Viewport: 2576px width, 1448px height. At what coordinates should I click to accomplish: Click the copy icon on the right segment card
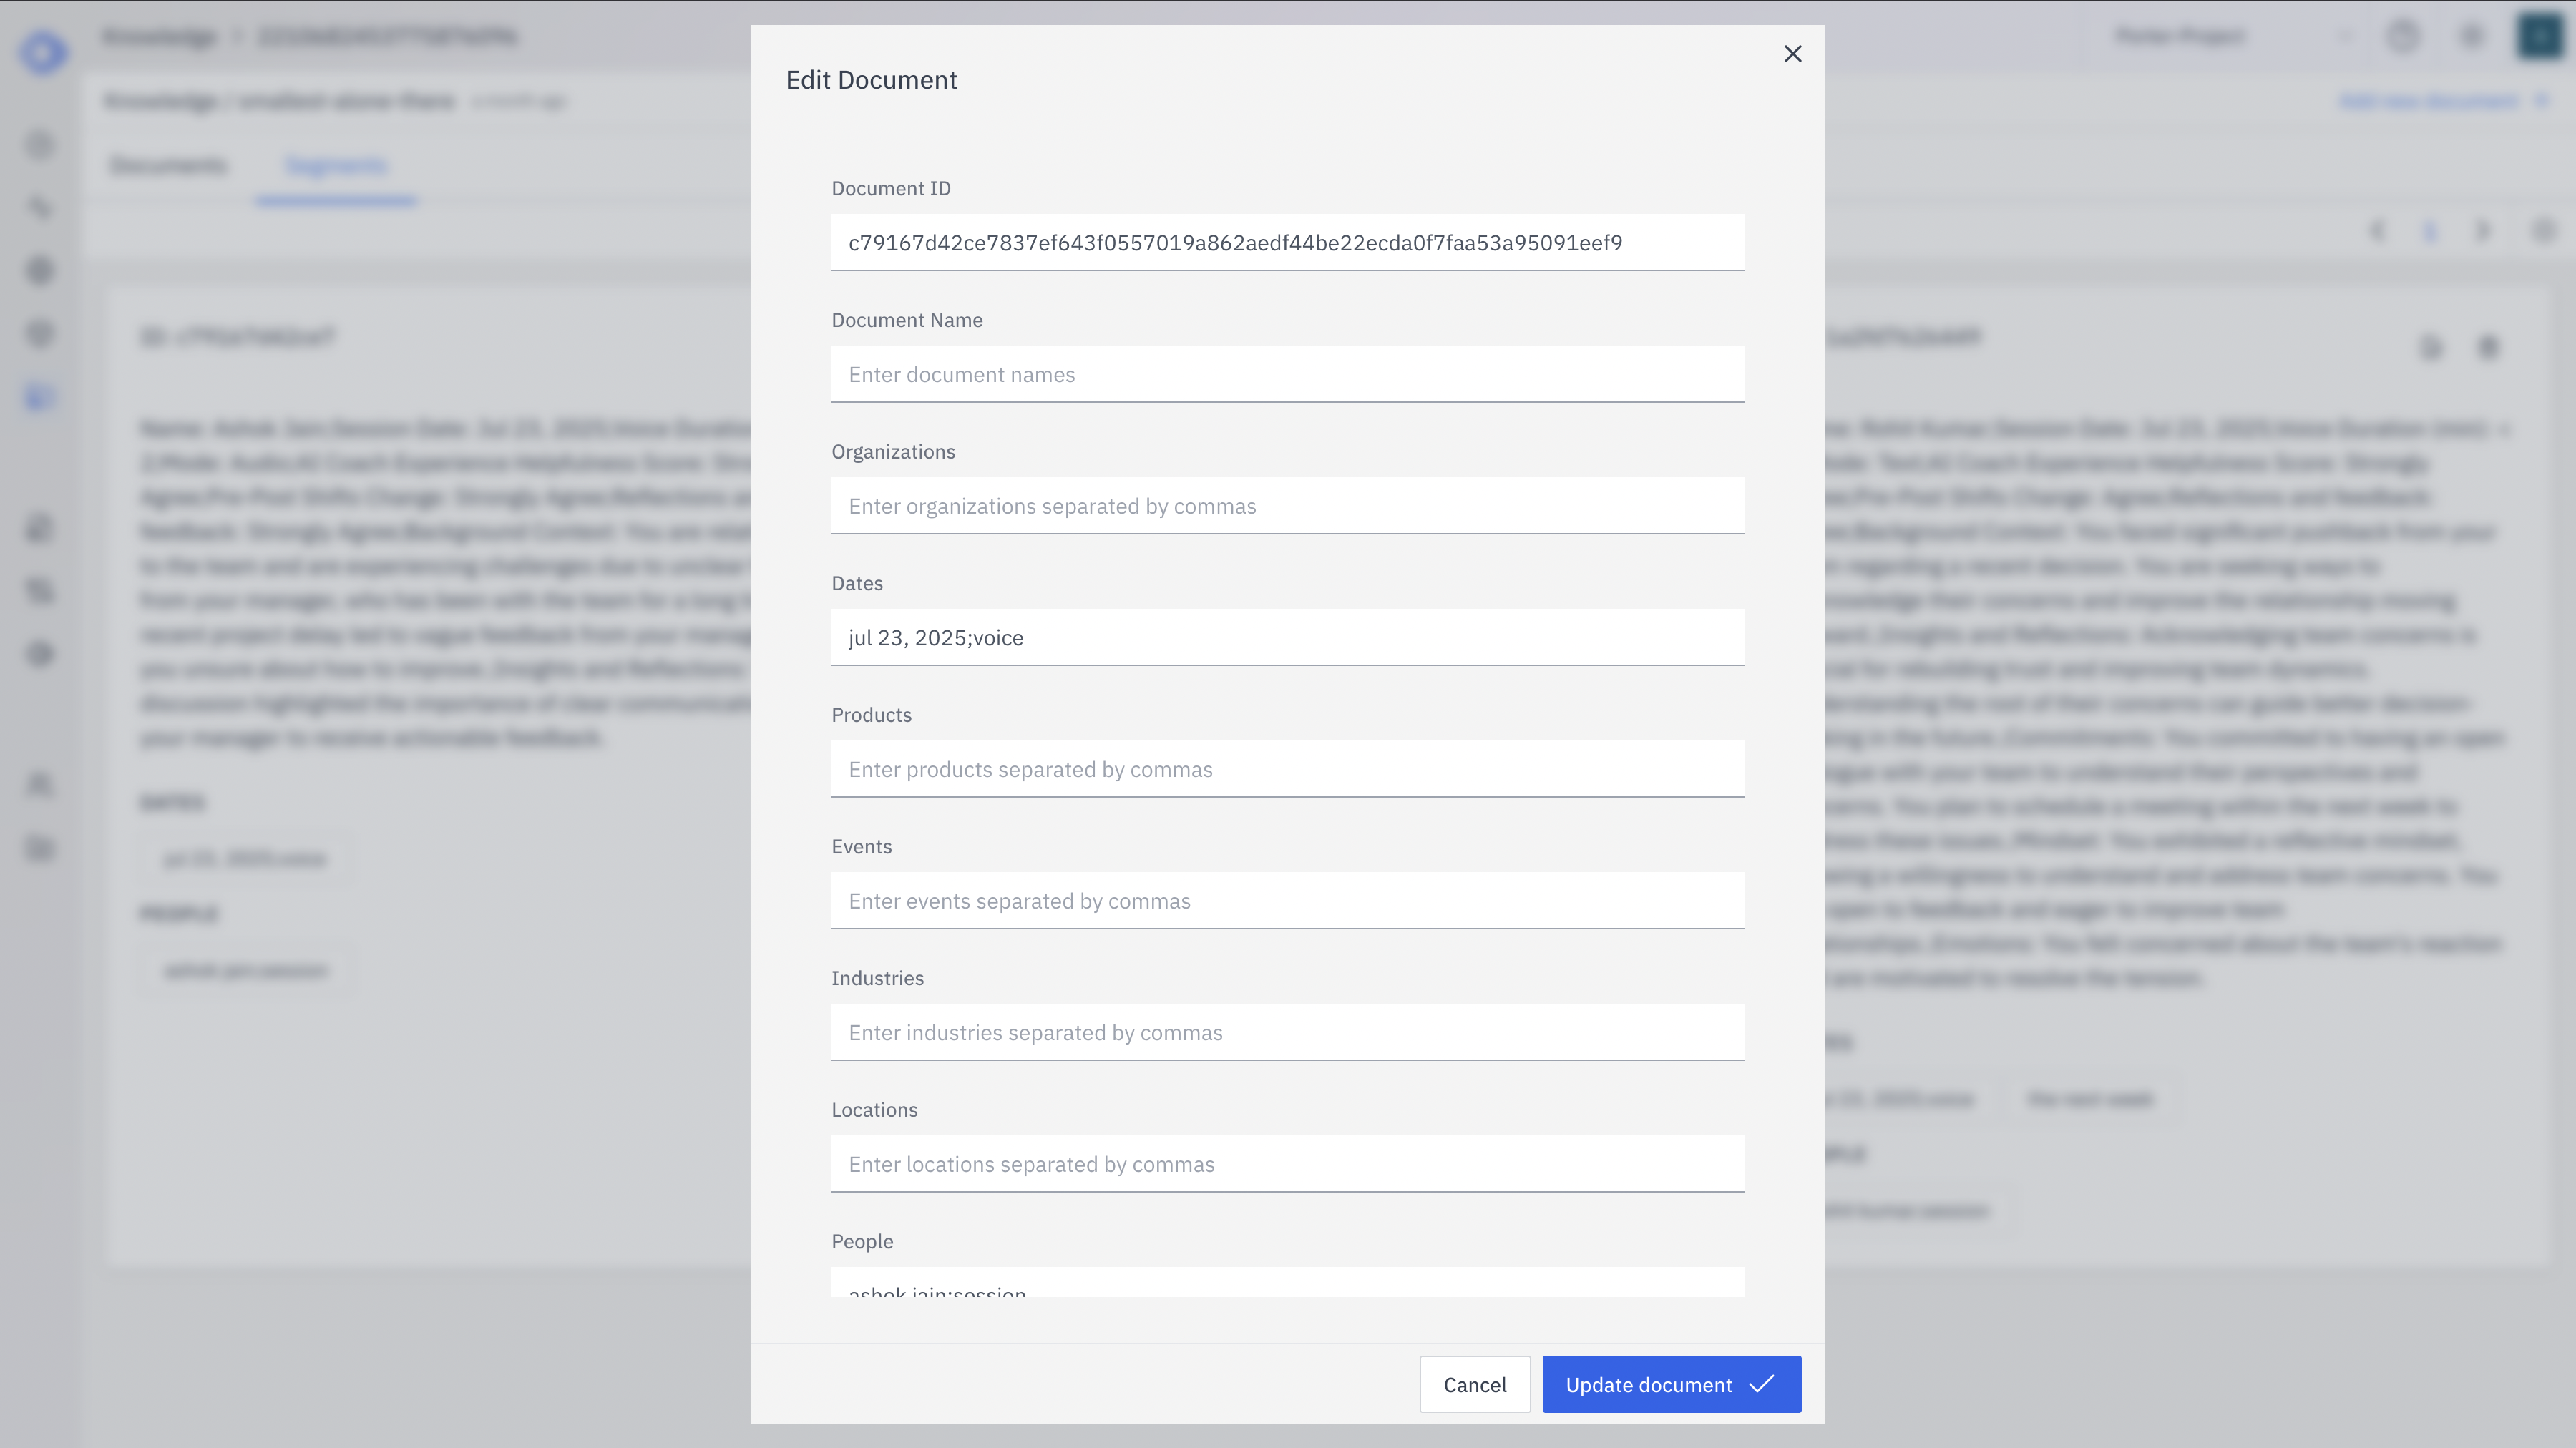tap(2432, 348)
